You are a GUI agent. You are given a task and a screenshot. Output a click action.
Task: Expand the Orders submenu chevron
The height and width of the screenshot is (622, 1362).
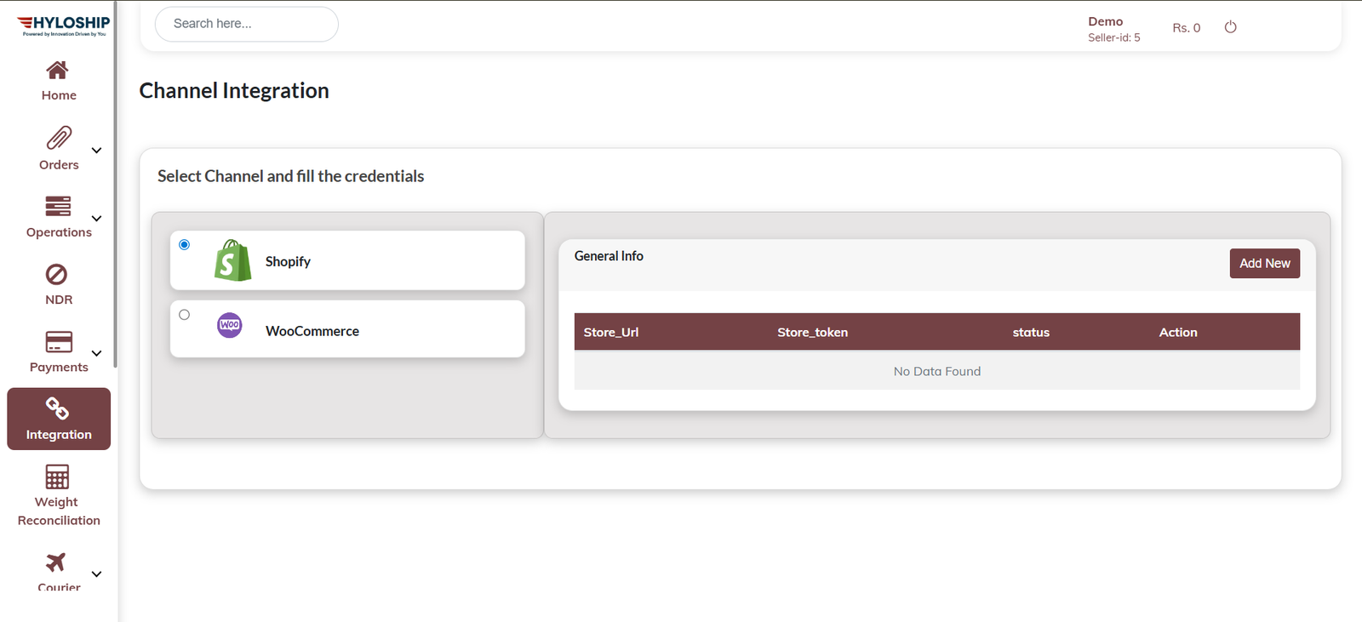click(x=96, y=151)
